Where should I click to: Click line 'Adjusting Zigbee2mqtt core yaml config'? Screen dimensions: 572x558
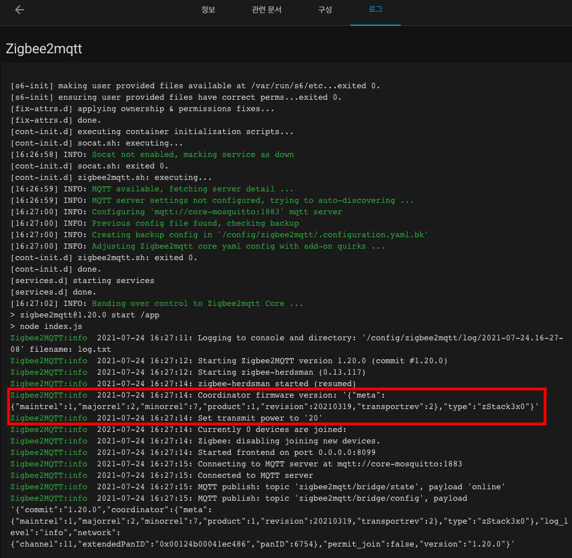(x=198, y=246)
